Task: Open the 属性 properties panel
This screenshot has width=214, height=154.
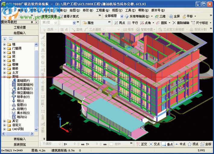Action: [88, 23]
